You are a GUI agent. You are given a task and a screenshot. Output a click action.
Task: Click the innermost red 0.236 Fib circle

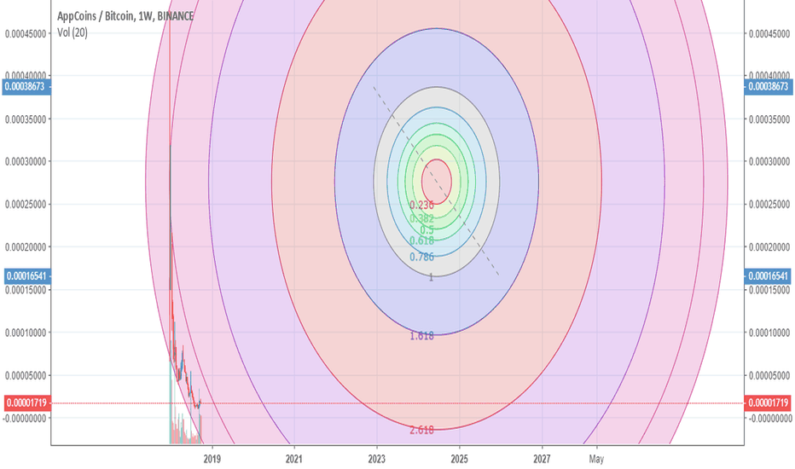[x=437, y=182]
